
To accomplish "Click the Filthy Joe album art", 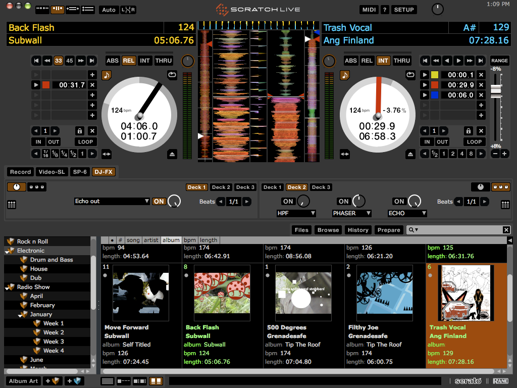I will tap(384, 293).
